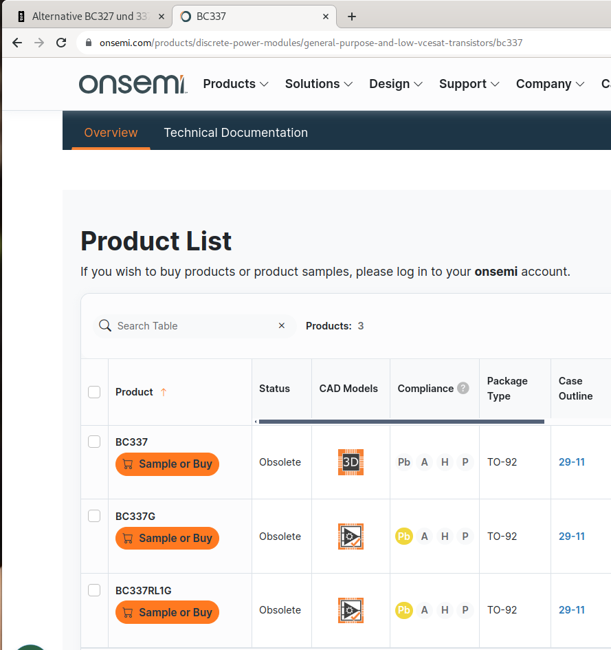Image resolution: width=611 pixels, height=650 pixels.
Task: Open case outline 29-11 for BC337RL1G
Action: 572,610
